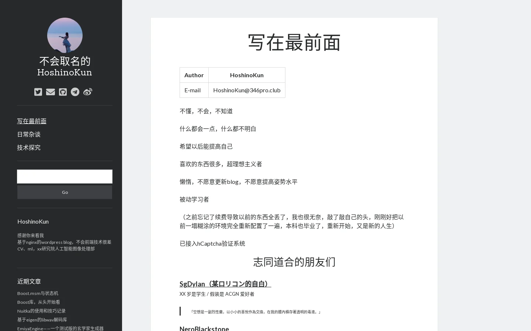Screen dimensions: 531x331
Task: Open the EmiyaEngine recent post link
Action: coord(60,328)
